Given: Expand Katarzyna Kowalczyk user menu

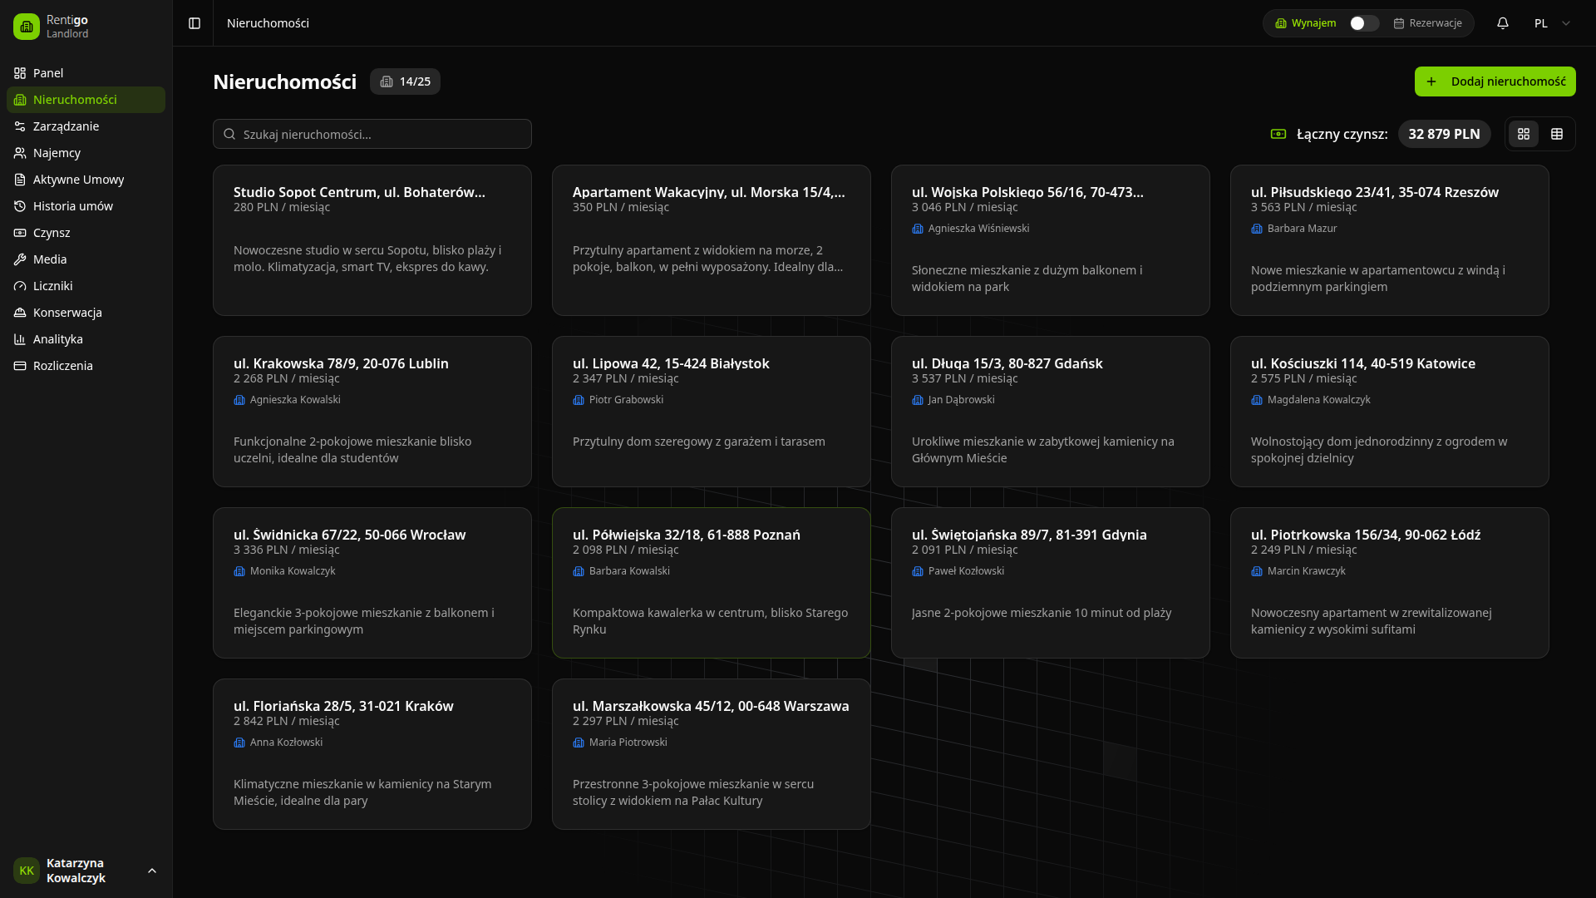Looking at the screenshot, I should [151, 871].
